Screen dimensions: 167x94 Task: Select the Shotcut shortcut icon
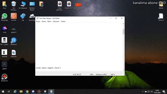tap(161, 17)
